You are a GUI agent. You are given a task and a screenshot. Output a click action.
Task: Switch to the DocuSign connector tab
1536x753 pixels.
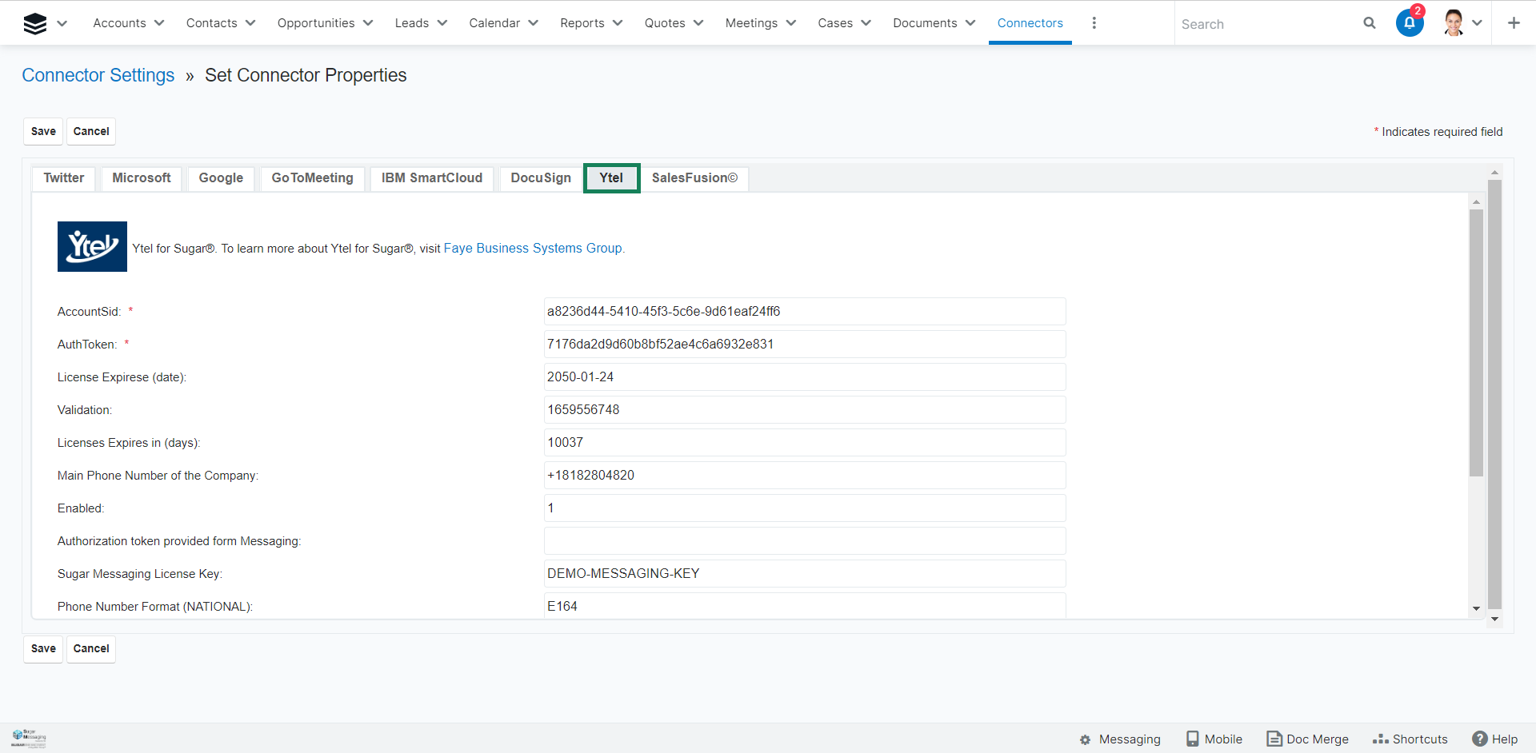click(x=541, y=178)
